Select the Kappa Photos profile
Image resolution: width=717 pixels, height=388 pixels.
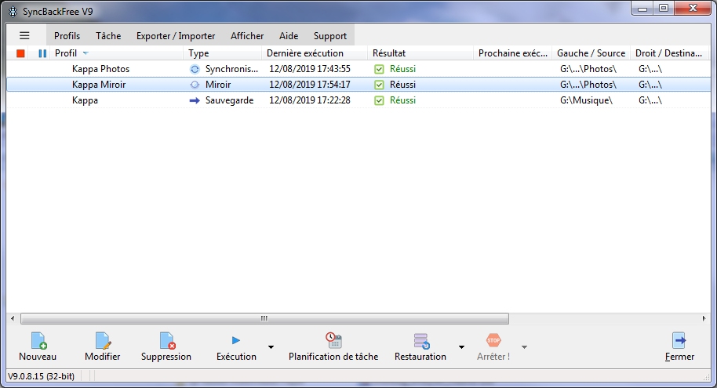pyautogui.click(x=100, y=69)
